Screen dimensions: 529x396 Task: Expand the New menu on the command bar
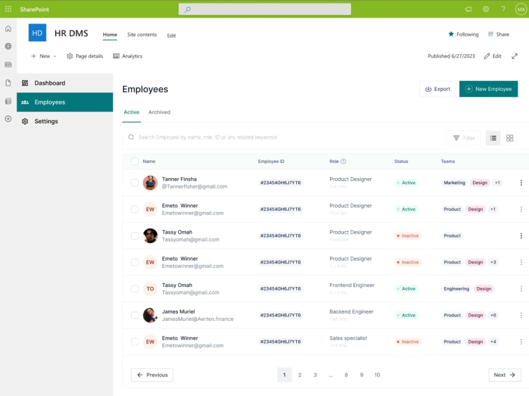43,56
